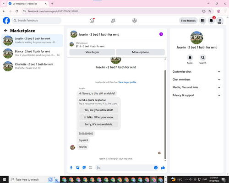
Task: Click the 'Hi Gerese, is this still available?' message
Action: [x=97, y=93]
